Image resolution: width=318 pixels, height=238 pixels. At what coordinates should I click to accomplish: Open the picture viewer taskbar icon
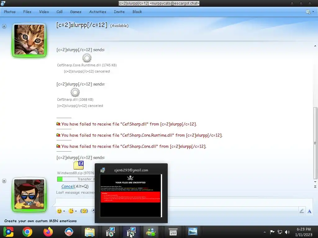(x=193, y=231)
